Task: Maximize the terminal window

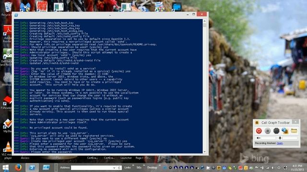Action: (193, 14)
